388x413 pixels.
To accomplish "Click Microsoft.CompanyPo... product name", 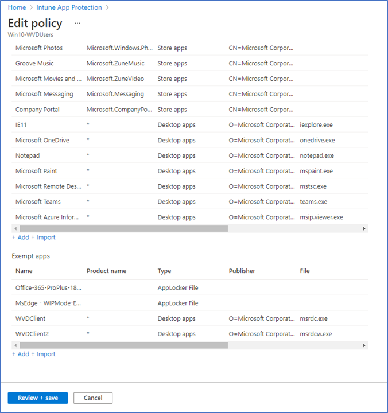I will coord(119,110).
